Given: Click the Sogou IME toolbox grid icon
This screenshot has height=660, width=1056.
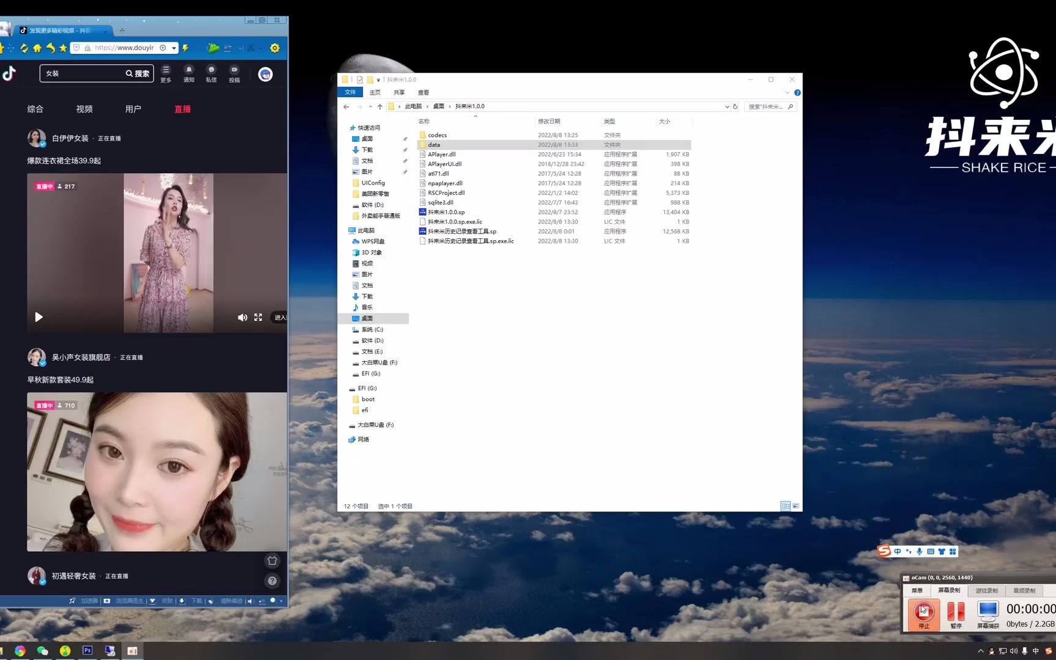Looking at the screenshot, I should 952,551.
